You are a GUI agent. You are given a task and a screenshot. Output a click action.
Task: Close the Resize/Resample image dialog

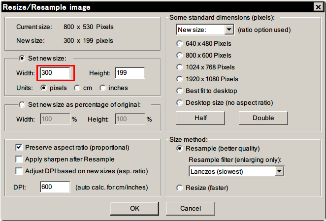pos(318,7)
